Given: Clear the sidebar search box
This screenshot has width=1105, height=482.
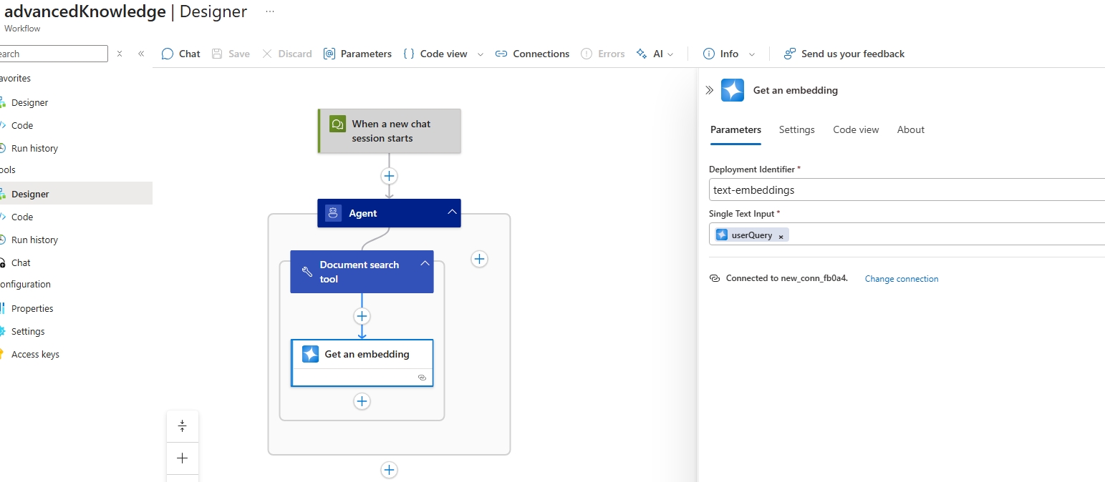Looking at the screenshot, I should [120, 54].
